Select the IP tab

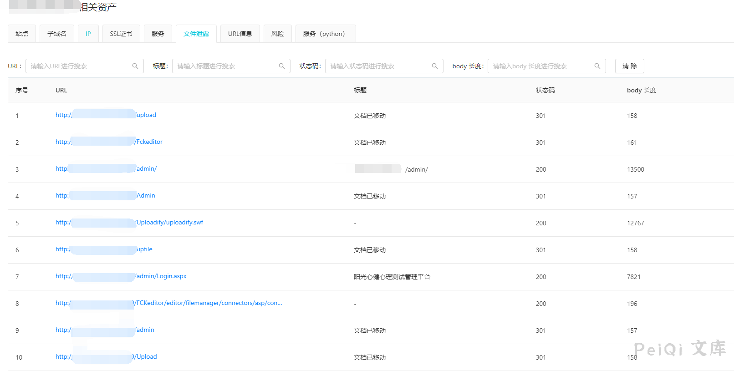coord(88,34)
